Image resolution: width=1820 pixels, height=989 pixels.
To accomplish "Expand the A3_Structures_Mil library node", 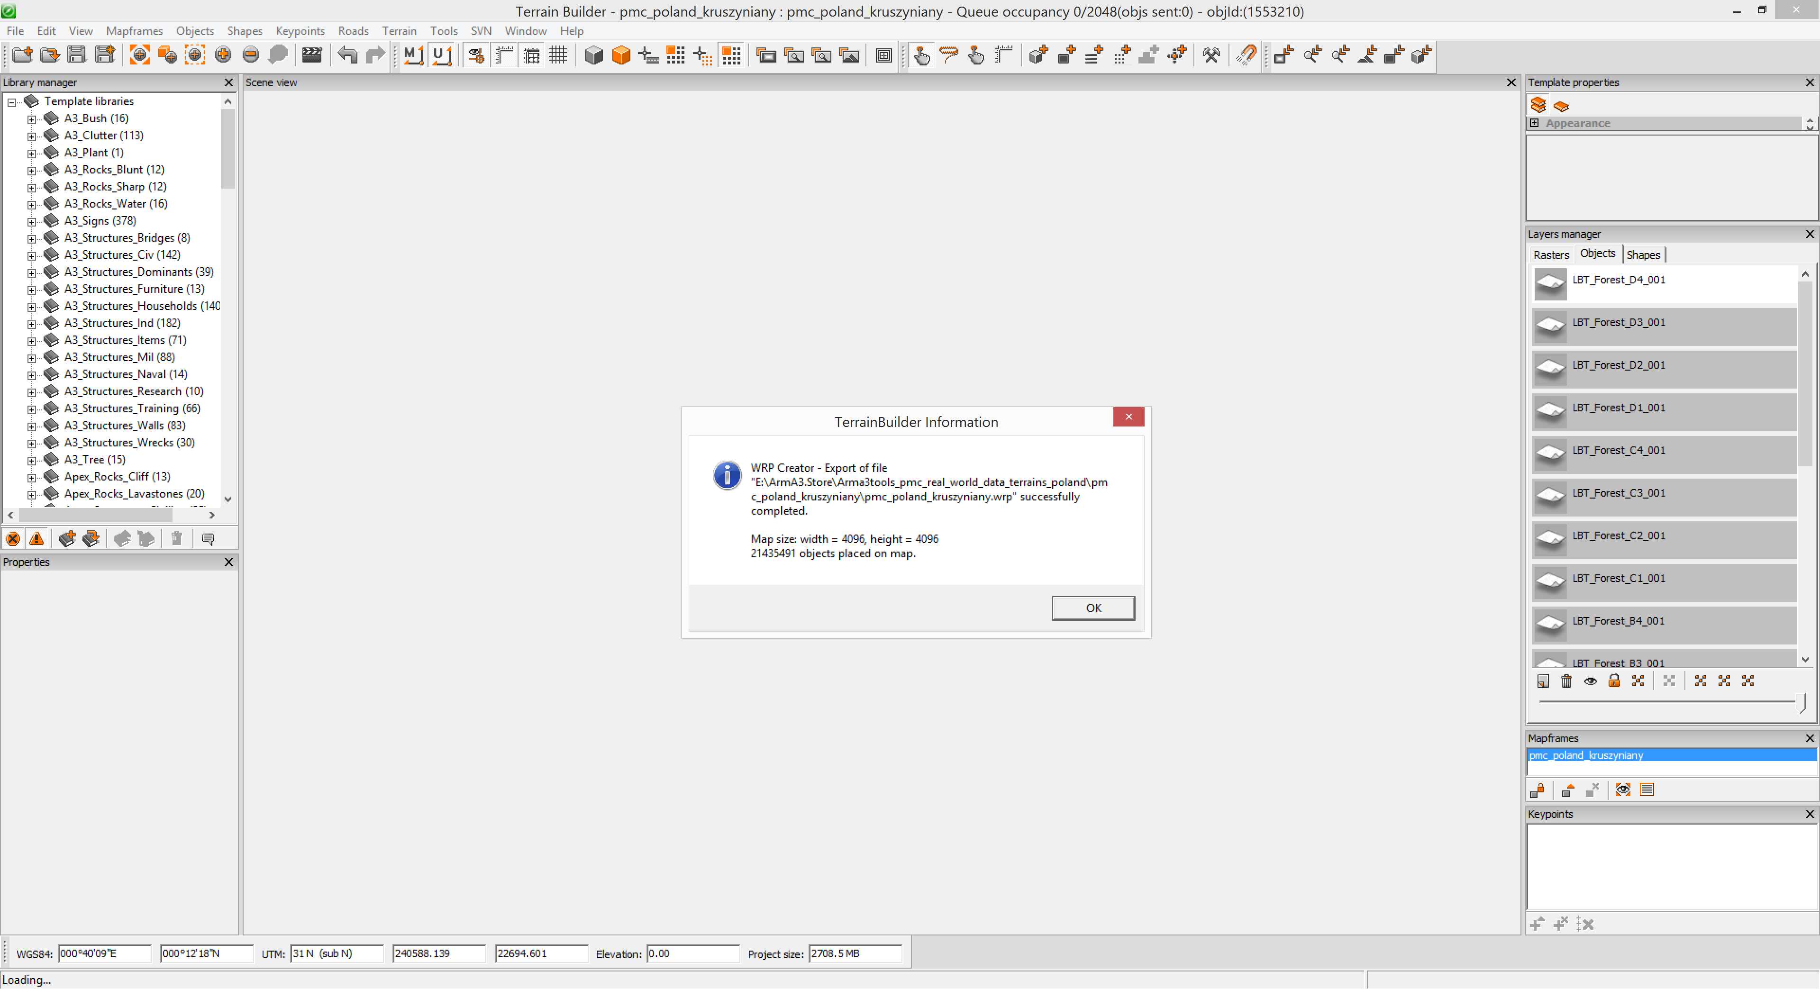I will coord(32,358).
